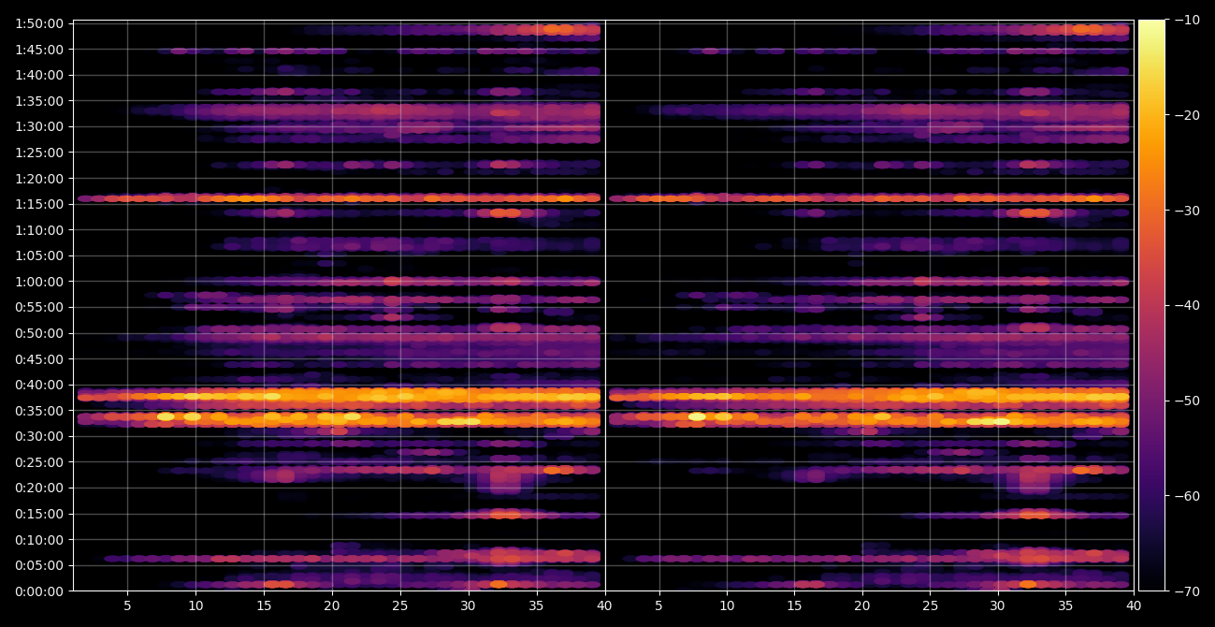Viewport: 1215px width, 627px height.
Task: Click the right plot's 30 x-axis label
Action: coord(998,606)
